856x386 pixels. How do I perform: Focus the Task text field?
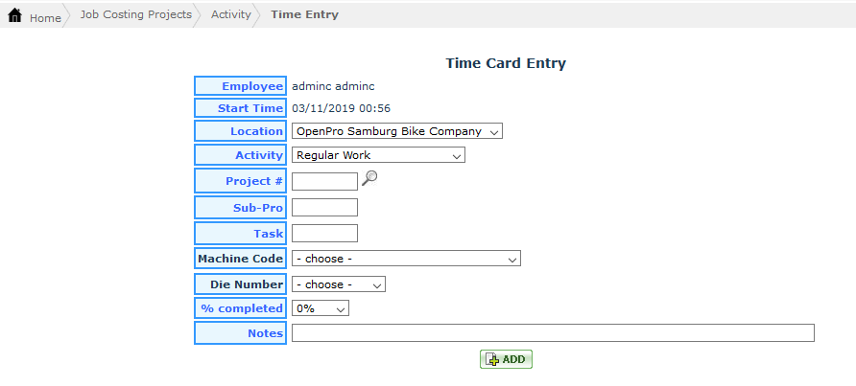click(x=324, y=233)
